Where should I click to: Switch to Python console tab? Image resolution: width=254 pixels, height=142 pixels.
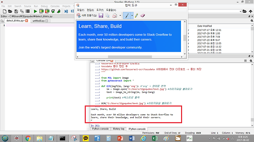click(x=100, y=129)
